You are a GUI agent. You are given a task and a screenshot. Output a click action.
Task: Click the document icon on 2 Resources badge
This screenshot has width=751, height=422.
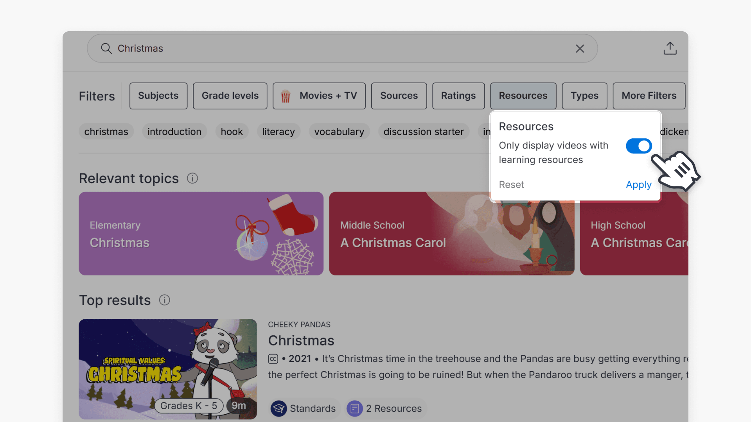click(x=355, y=408)
